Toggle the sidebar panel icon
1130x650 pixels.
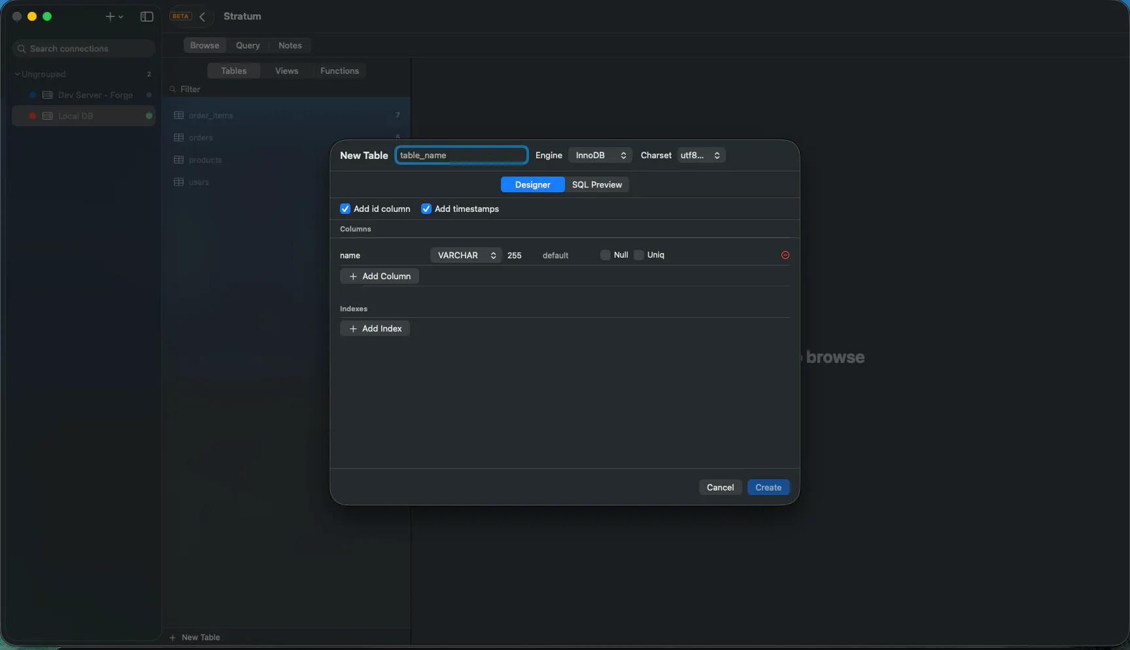click(x=146, y=16)
